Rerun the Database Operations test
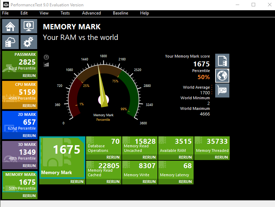275x207 pixels. pos(113,157)
